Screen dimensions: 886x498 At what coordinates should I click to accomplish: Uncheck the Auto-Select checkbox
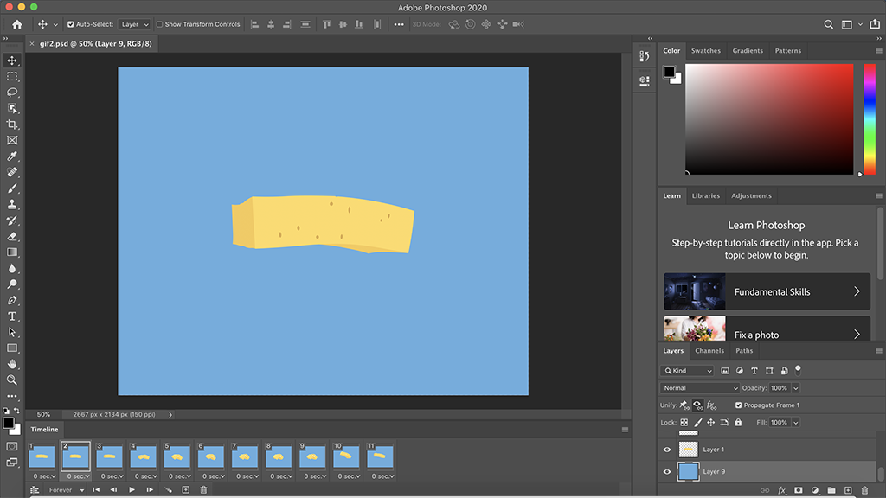71,24
